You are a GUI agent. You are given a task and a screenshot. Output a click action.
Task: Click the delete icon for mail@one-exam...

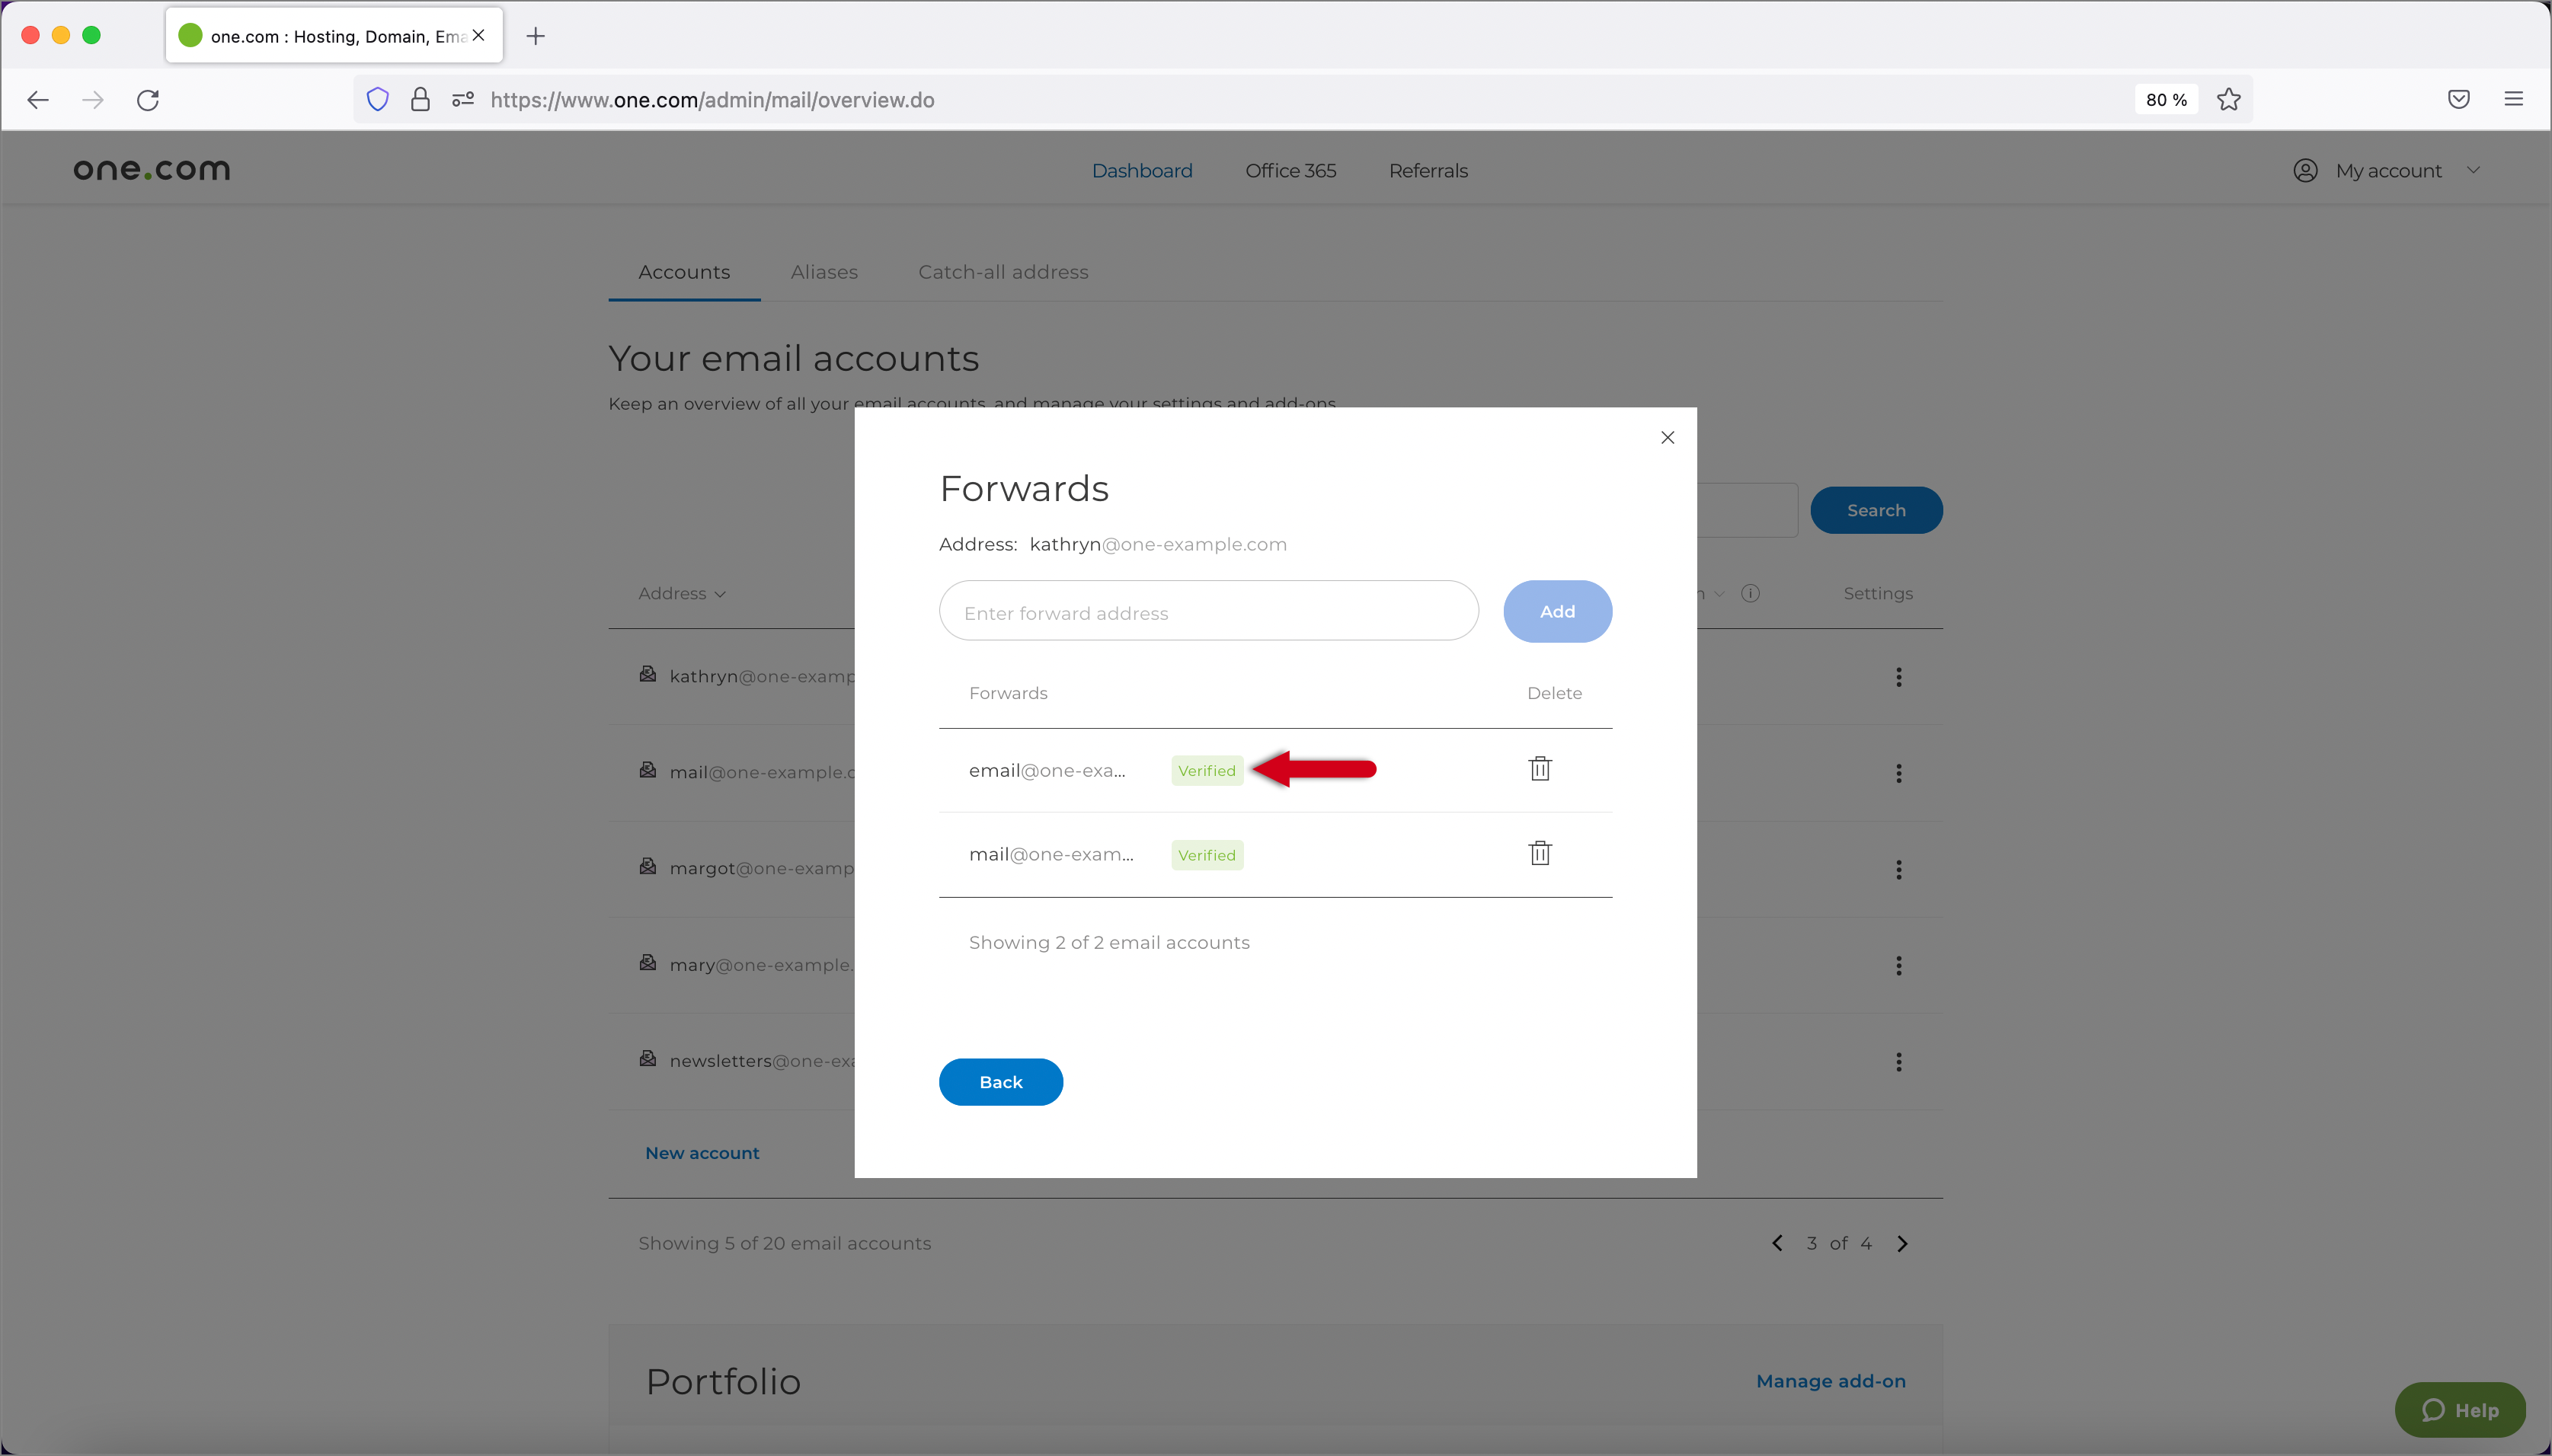1540,854
